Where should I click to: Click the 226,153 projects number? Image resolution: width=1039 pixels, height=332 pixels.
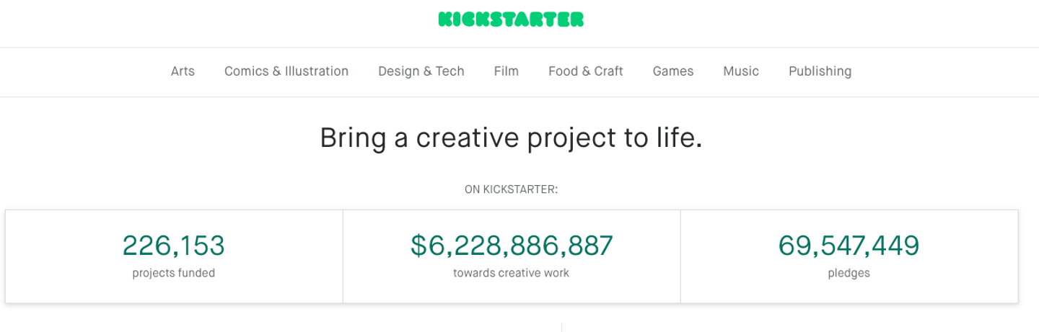pyautogui.click(x=173, y=246)
